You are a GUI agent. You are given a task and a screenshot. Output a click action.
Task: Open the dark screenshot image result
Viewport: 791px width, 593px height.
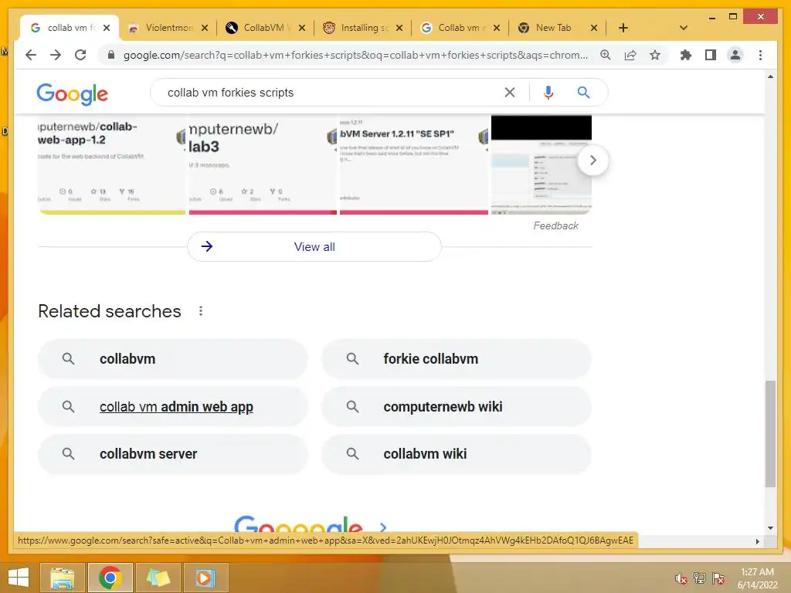[541, 164]
